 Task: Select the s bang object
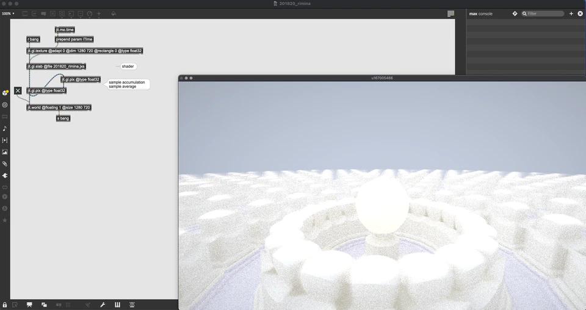point(63,118)
